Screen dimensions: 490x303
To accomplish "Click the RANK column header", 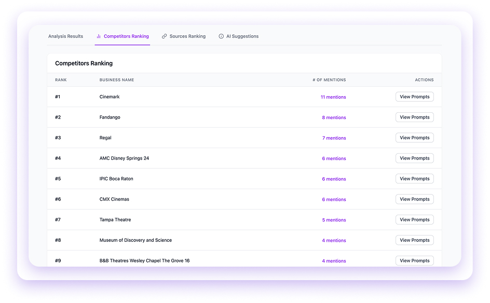I will (x=61, y=80).
